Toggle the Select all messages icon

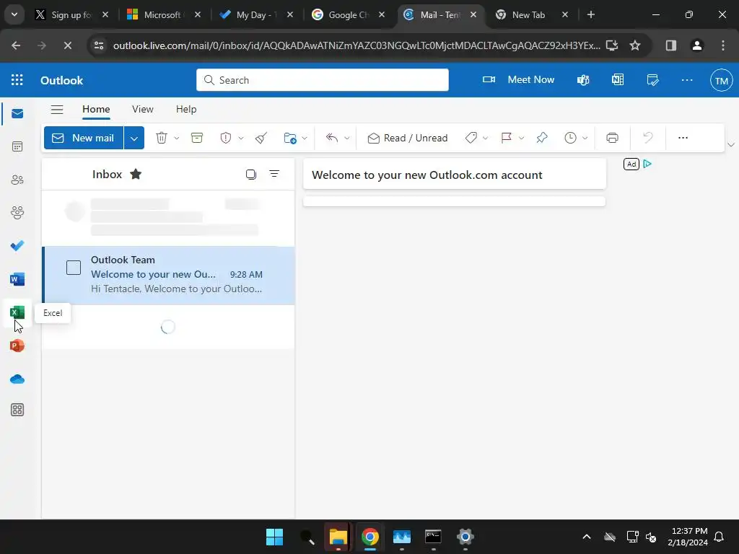pos(251,175)
